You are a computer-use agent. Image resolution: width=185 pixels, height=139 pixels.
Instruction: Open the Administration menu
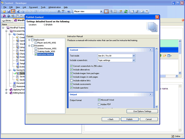(x=55, y=7)
